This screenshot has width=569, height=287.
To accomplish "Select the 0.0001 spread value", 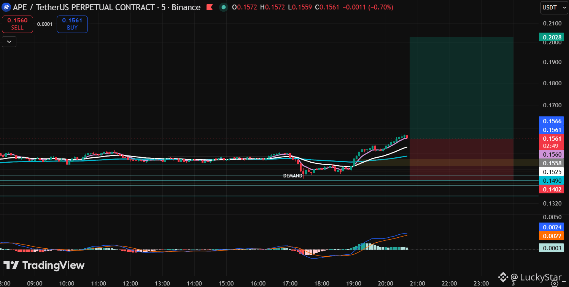I will [x=45, y=24].
